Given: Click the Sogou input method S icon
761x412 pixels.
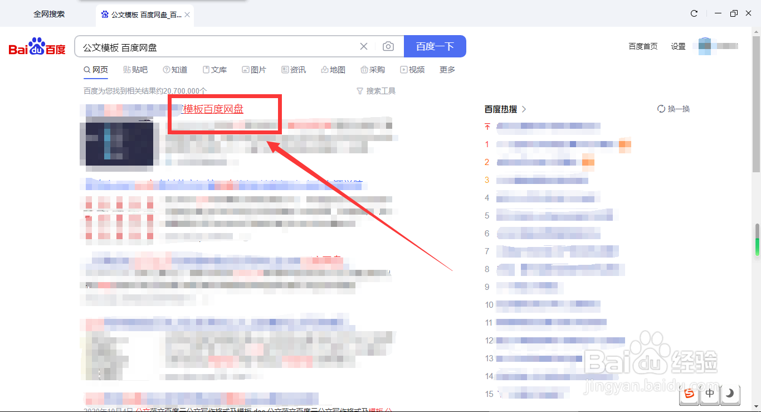Looking at the screenshot, I should point(690,394).
